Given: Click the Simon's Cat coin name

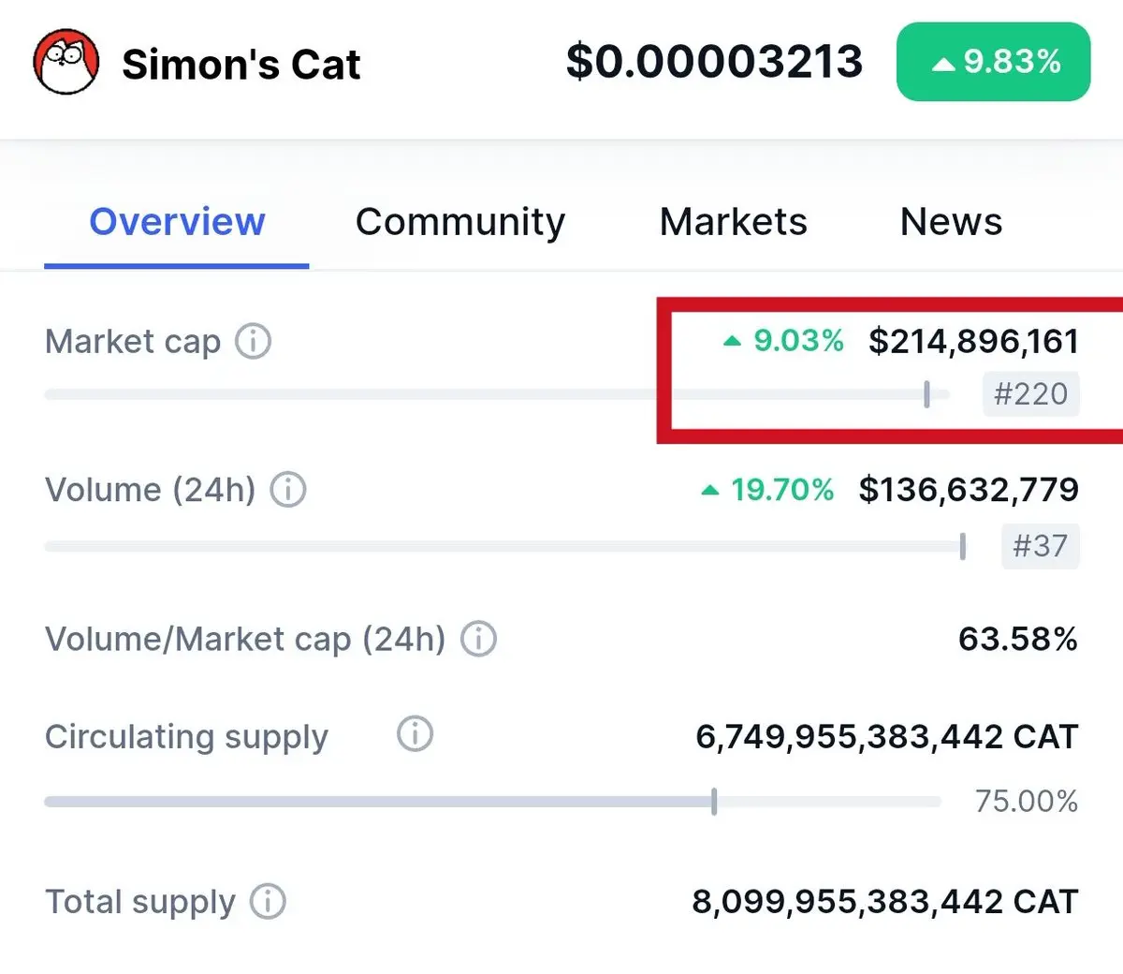Looking at the screenshot, I should [x=241, y=65].
